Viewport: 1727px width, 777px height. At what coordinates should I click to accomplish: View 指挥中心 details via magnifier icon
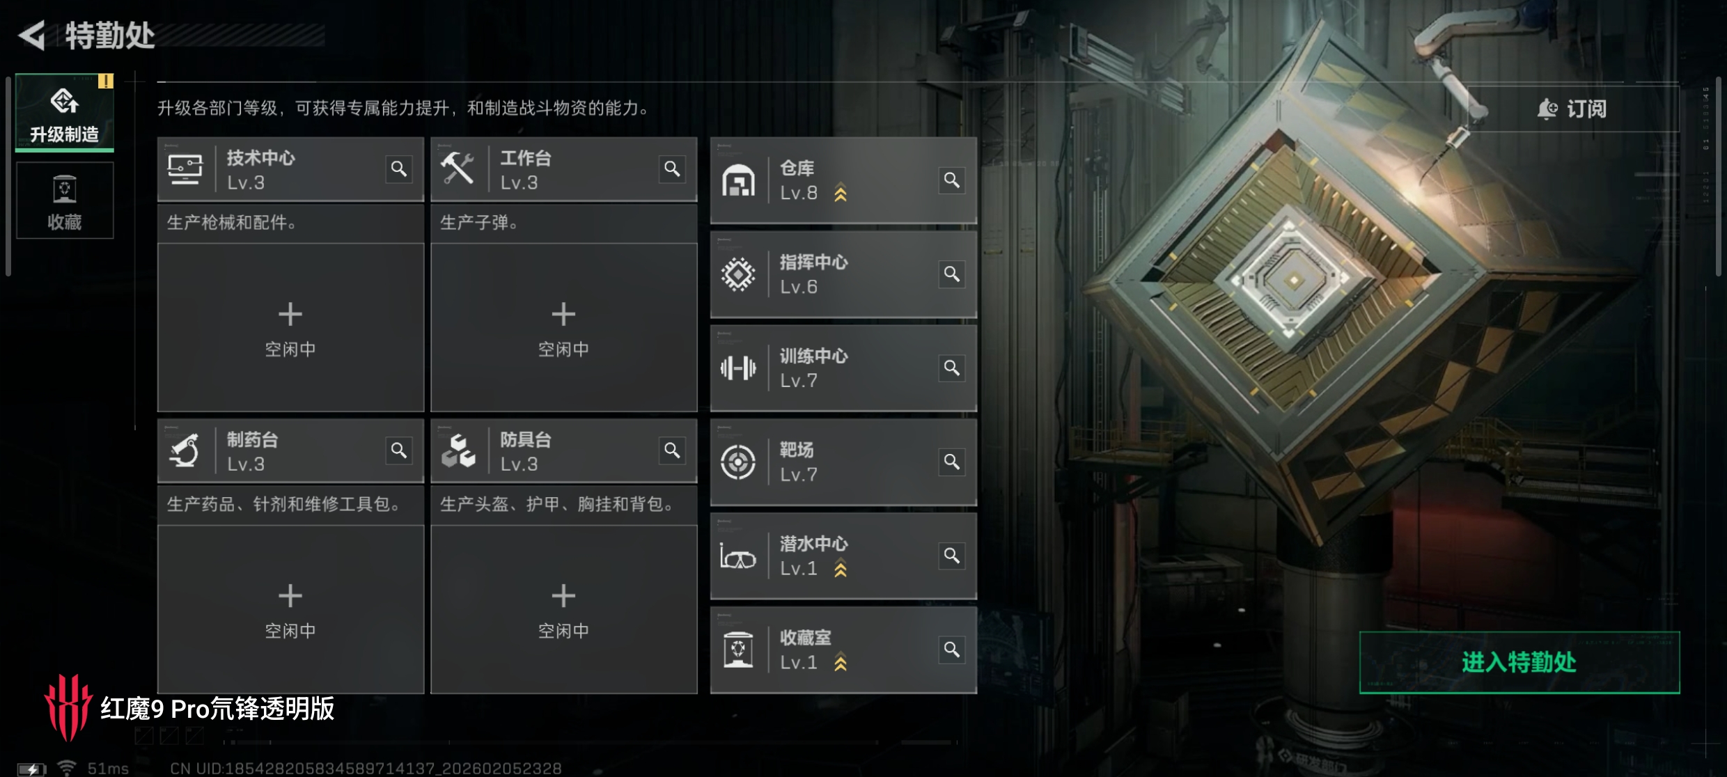pos(952,274)
